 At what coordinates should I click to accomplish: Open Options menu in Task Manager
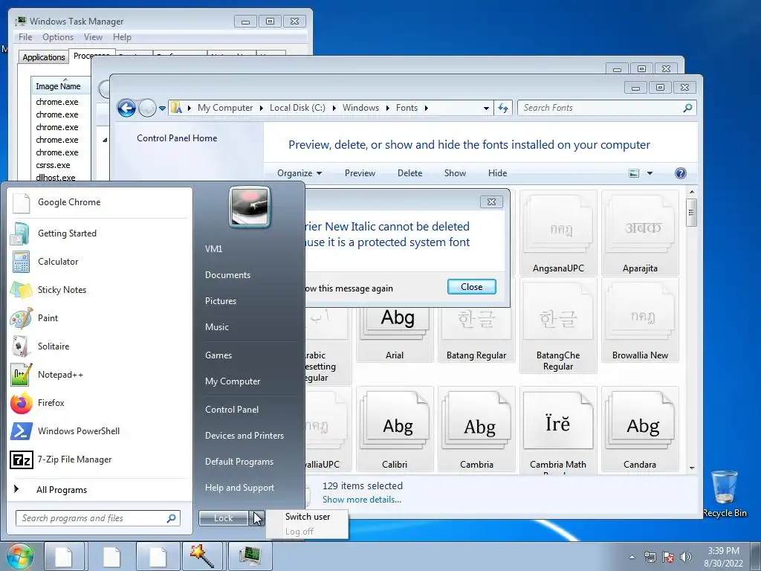[x=58, y=37]
